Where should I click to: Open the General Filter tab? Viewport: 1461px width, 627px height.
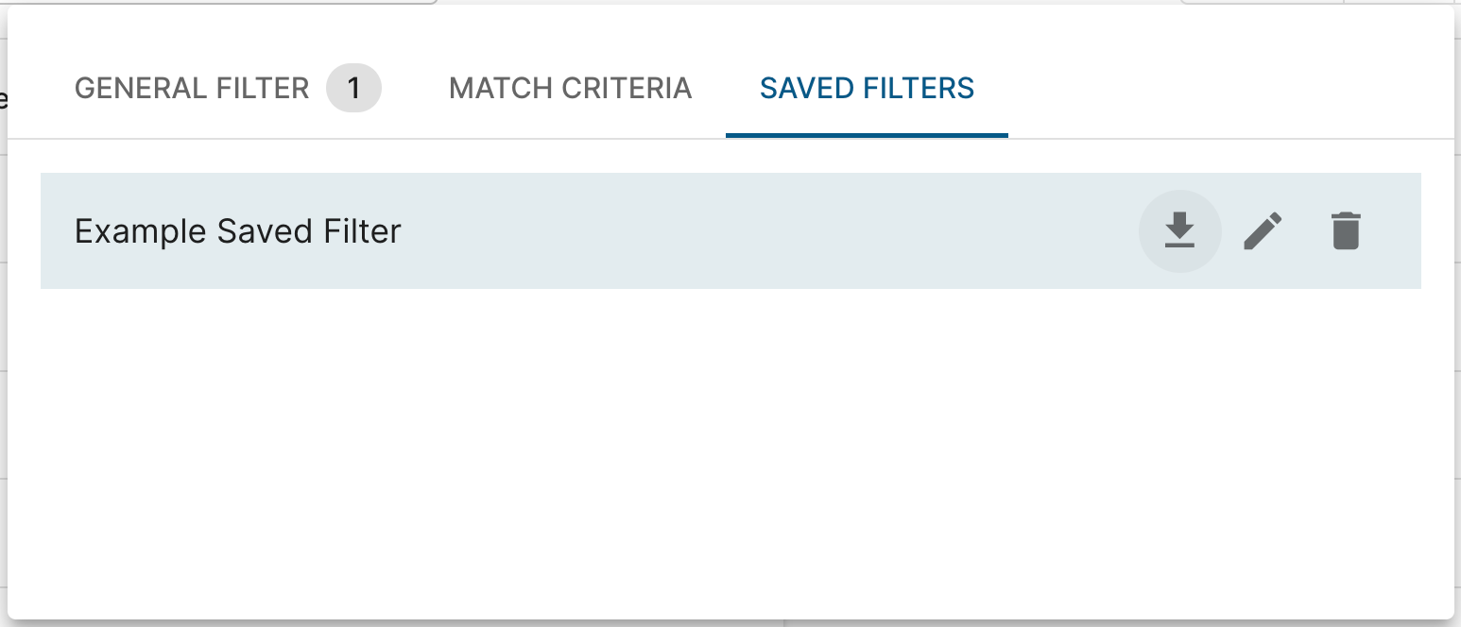(x=192, y=89)
